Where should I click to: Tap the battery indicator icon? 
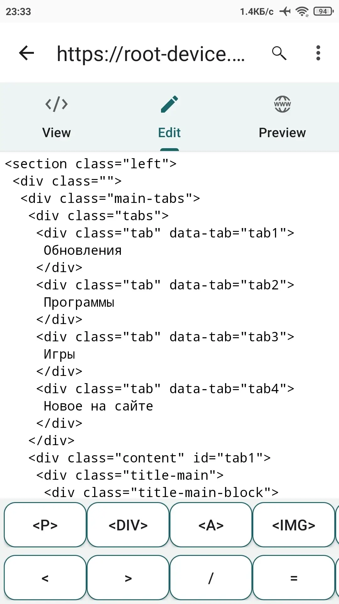[323, 12]
